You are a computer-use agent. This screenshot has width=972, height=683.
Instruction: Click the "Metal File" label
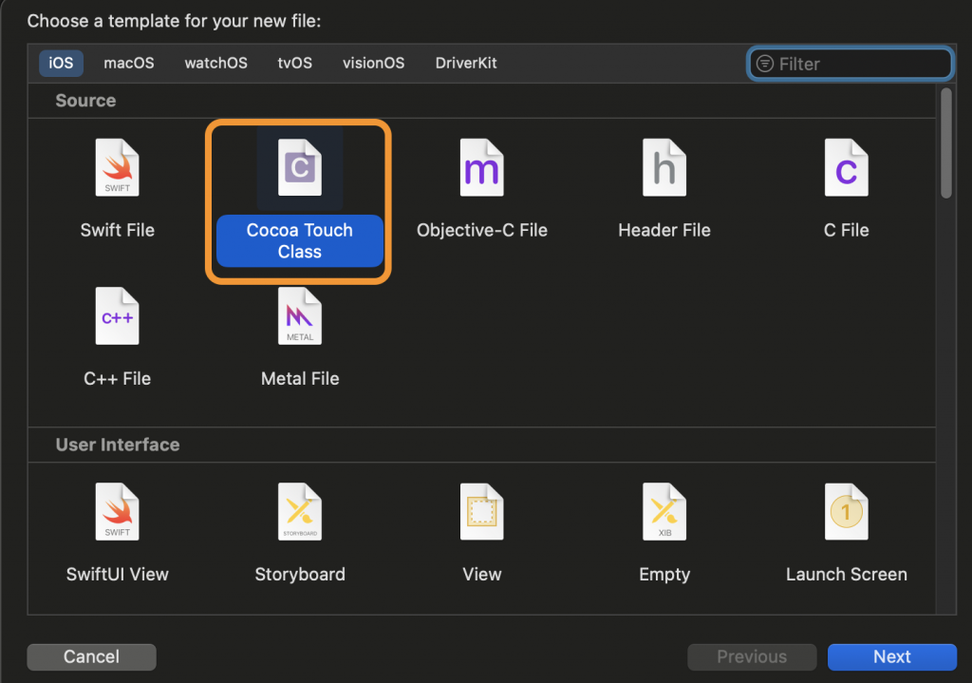299,378
